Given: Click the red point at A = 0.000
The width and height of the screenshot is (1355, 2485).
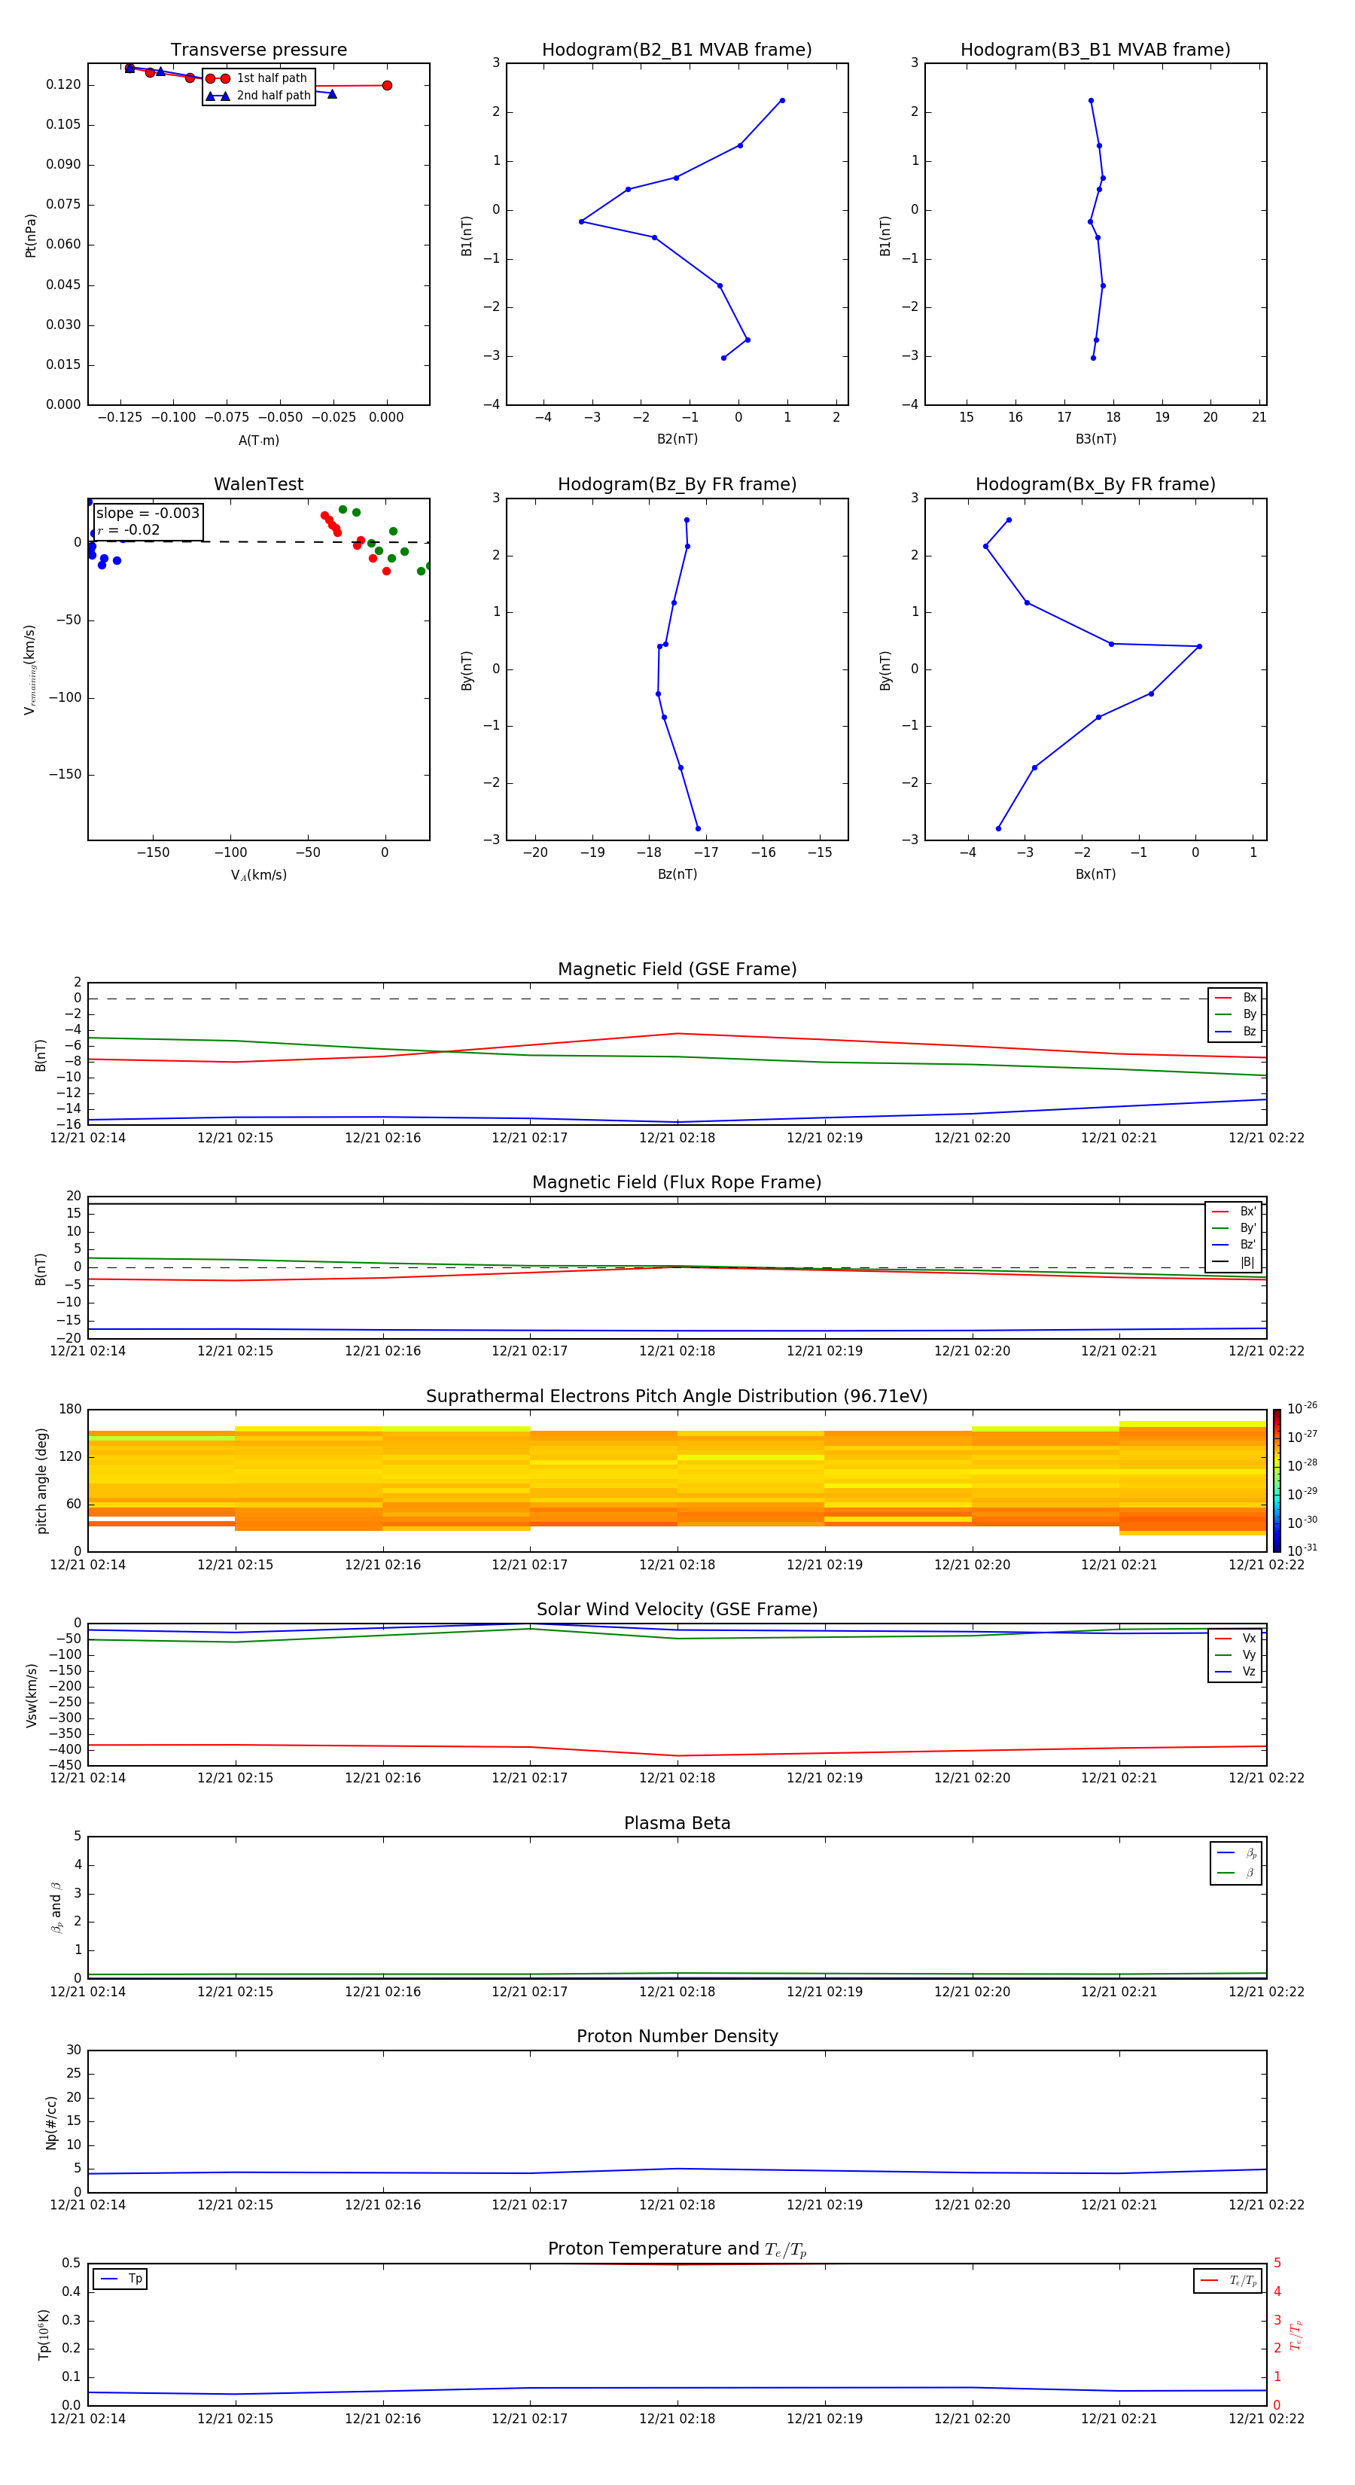Looking at the screenshot, I should (387, 86).
